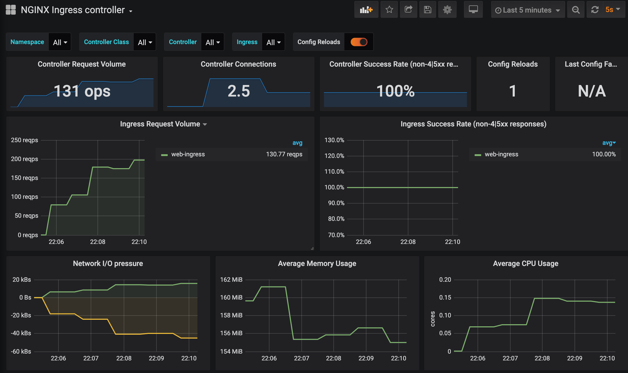Click the Config Reloads stat value 1

pos(513,91)
